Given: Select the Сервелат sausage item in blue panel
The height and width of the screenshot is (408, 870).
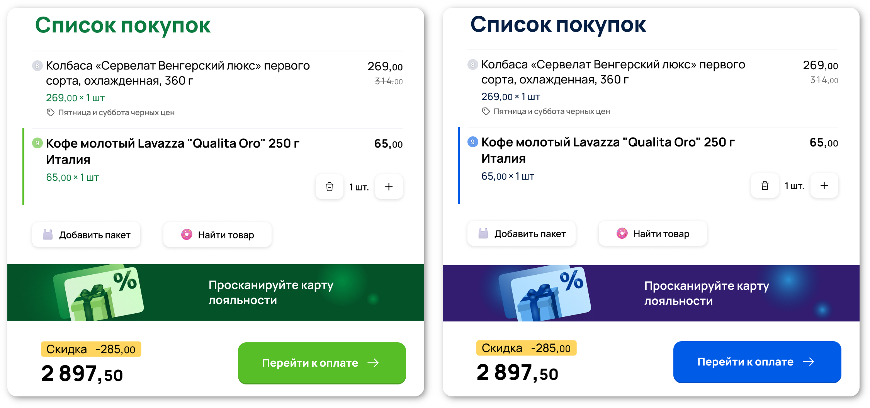Looking at the screenshot, I should pos(613,72).
